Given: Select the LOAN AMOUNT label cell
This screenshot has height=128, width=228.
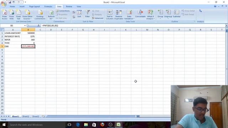Looking at the screenshot, I should pyautogui.click(x=13, y=33).
